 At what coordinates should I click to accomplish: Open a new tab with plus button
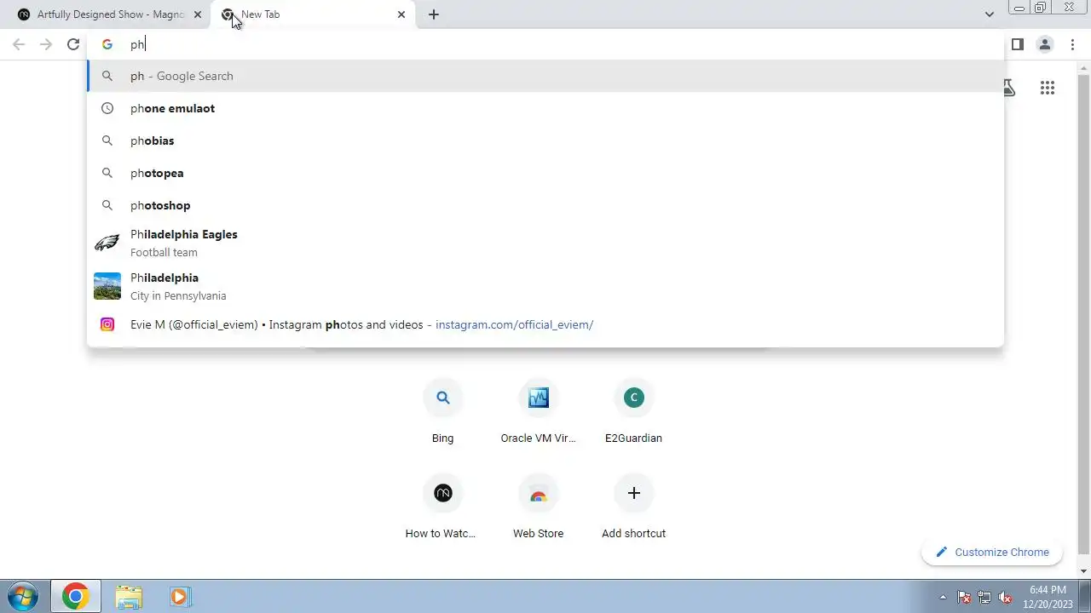[x=434, y=14]
